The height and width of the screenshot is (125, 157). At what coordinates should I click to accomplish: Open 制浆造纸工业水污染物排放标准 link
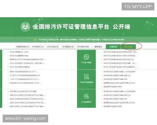[26, 83]
